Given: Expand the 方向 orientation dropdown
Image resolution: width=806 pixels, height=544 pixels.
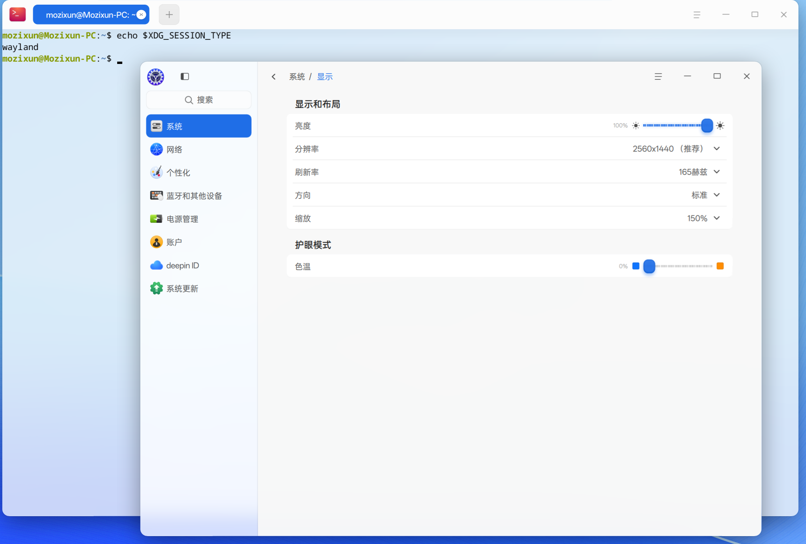Looking at the screenshot, I should 717,195.
